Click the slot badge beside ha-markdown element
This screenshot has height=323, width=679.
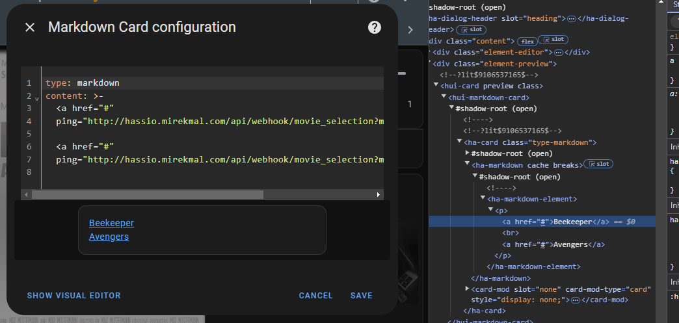coord(598,164)
